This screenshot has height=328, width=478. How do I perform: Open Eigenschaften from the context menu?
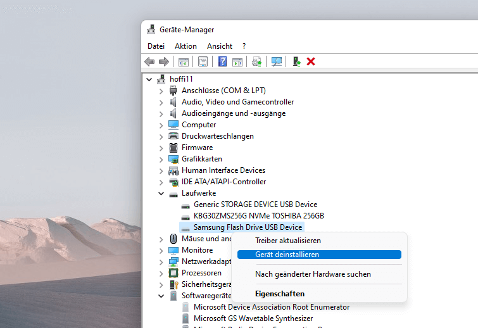pyautogui.click(x=279, y=294)
